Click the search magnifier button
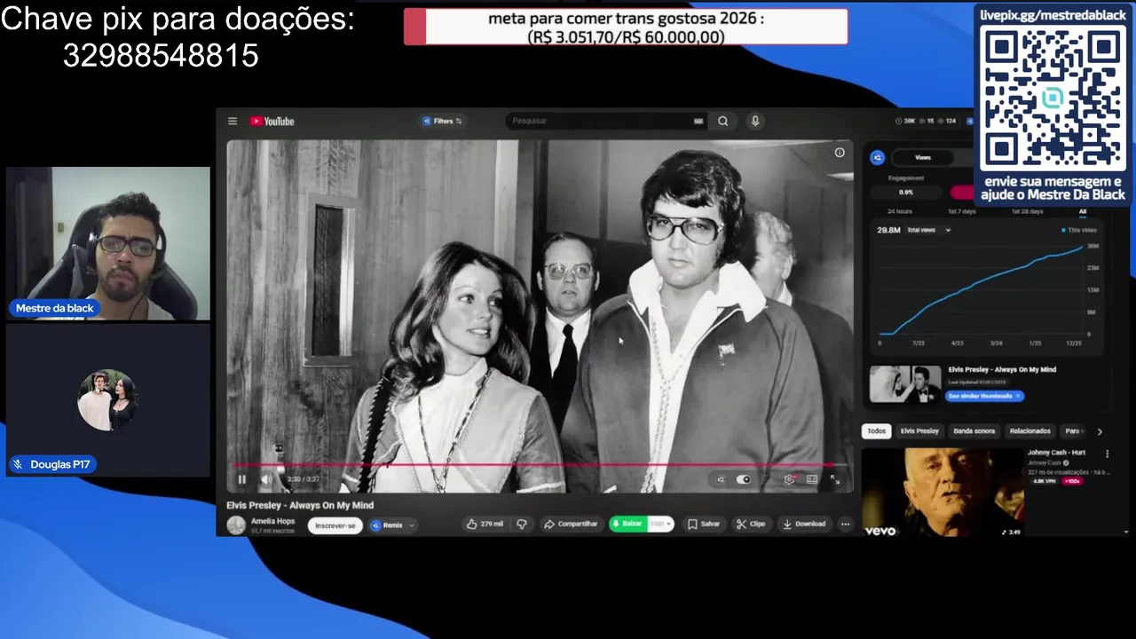 coord(723,121)
